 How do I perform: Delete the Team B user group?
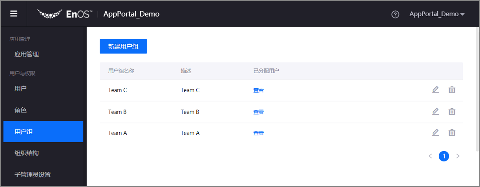tap(452, 112)
